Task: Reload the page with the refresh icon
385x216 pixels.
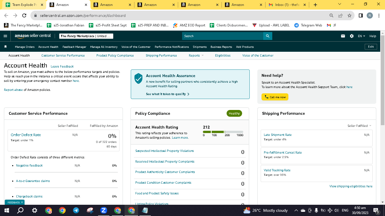Action: coord(24,15)
